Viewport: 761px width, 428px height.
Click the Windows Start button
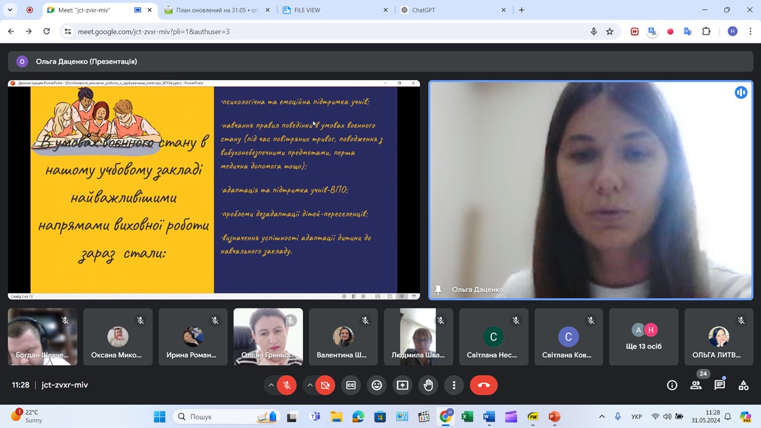click(x=159, y=417)
